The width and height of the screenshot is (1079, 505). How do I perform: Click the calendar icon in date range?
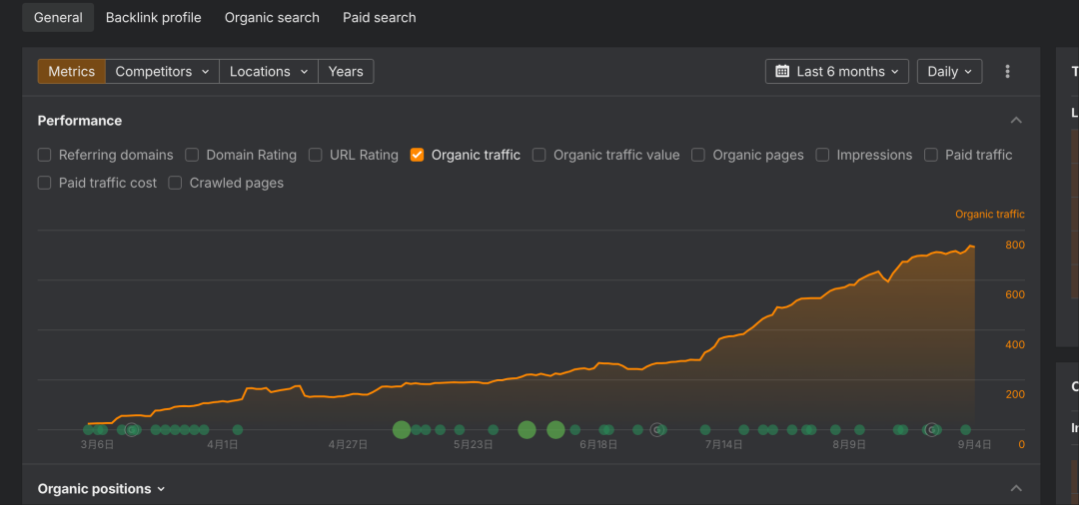point(782,72)
